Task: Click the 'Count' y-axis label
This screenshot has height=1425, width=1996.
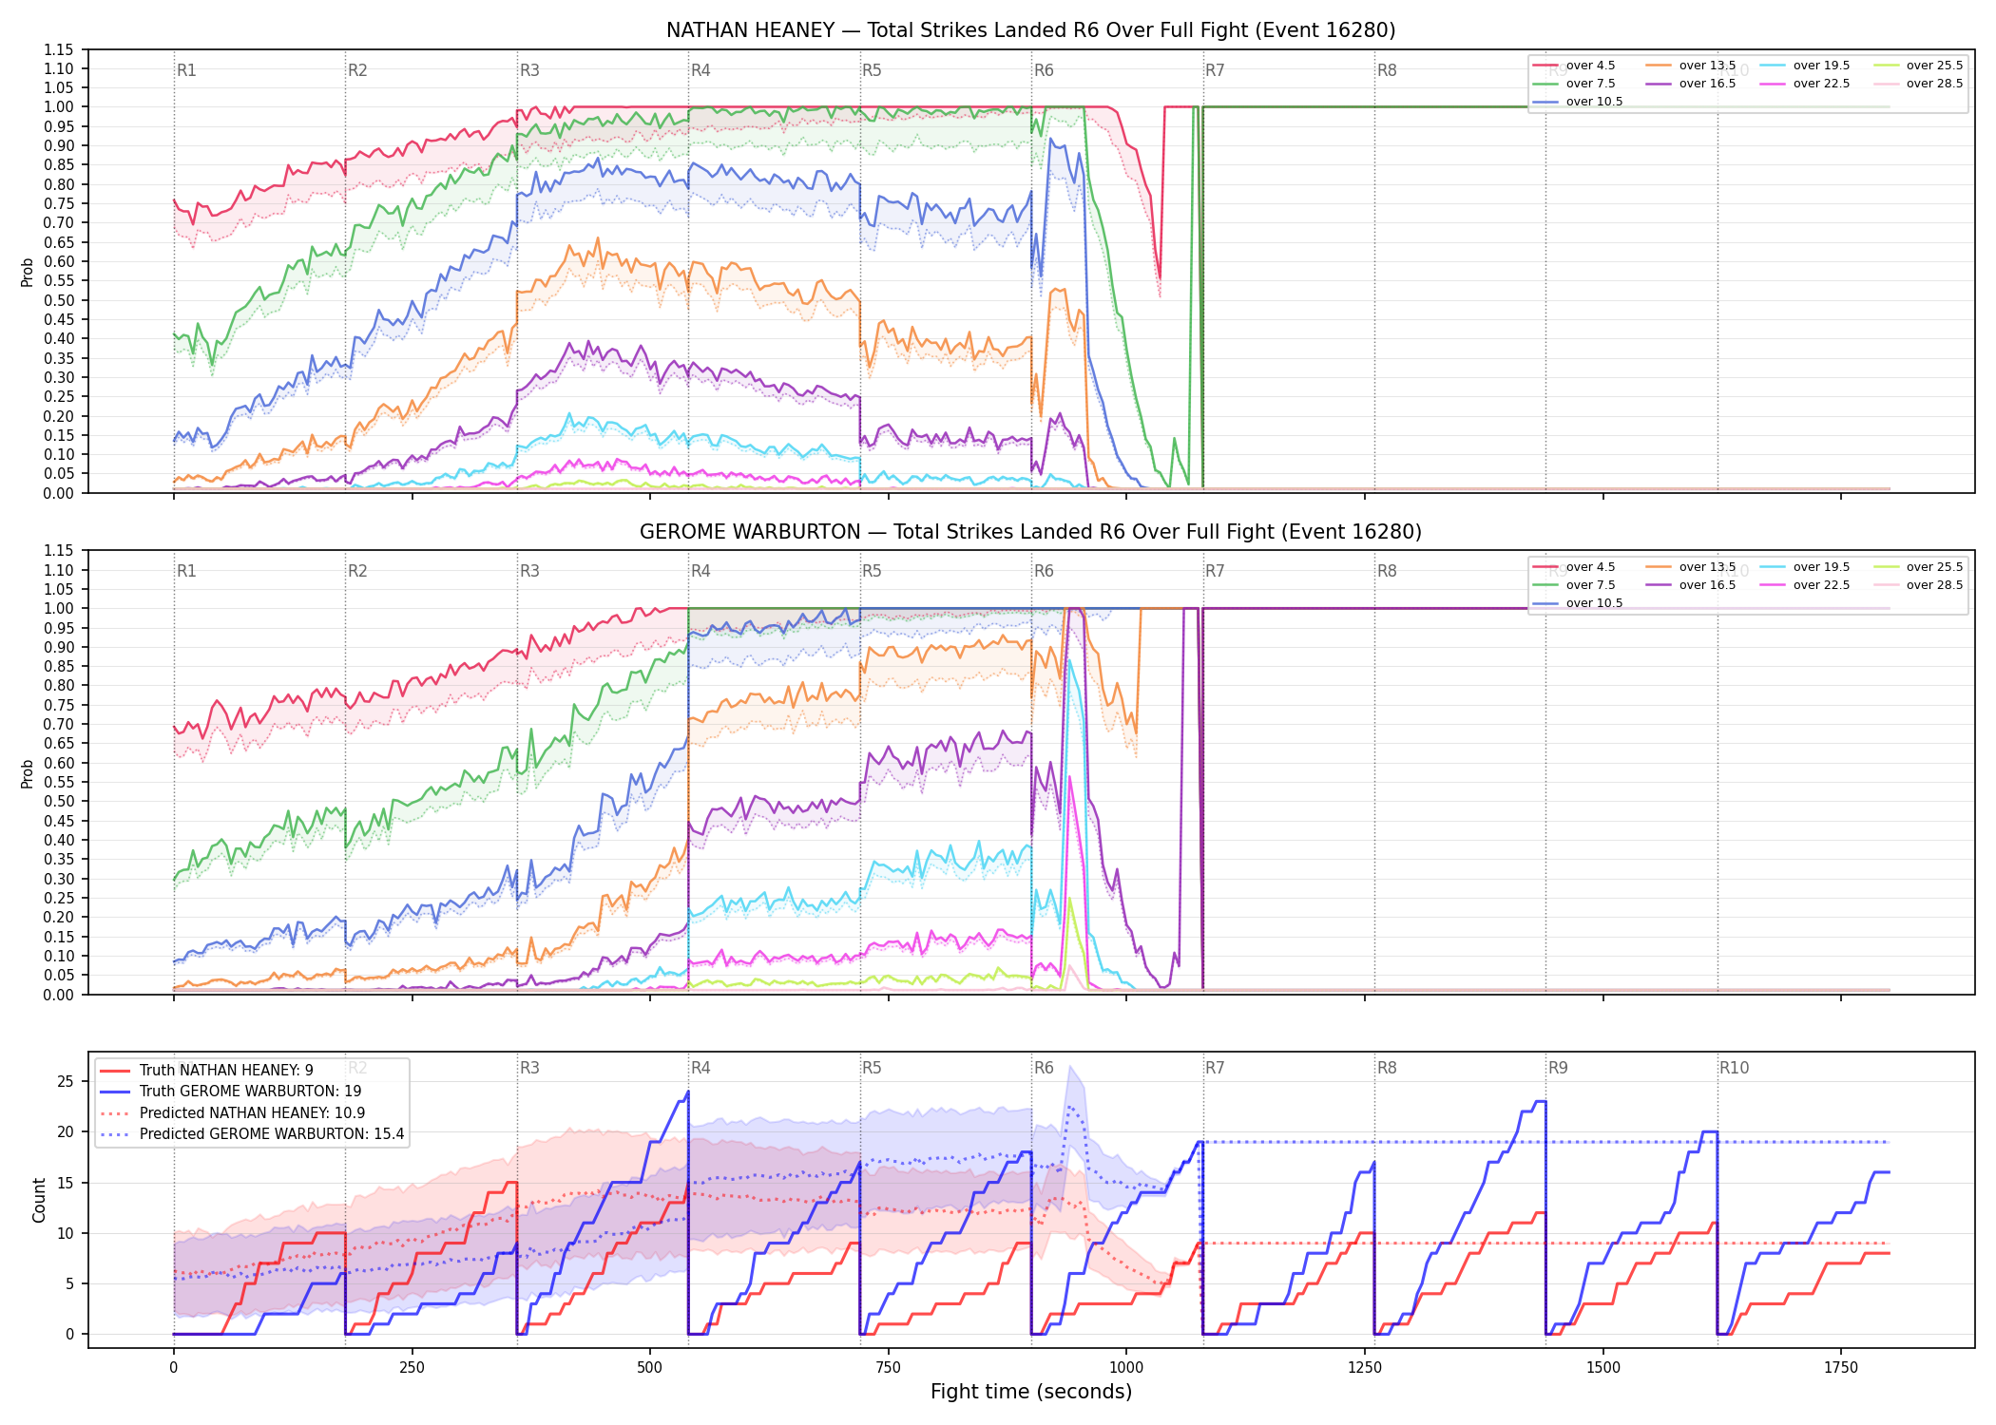Action: (x=39, y=1200)
